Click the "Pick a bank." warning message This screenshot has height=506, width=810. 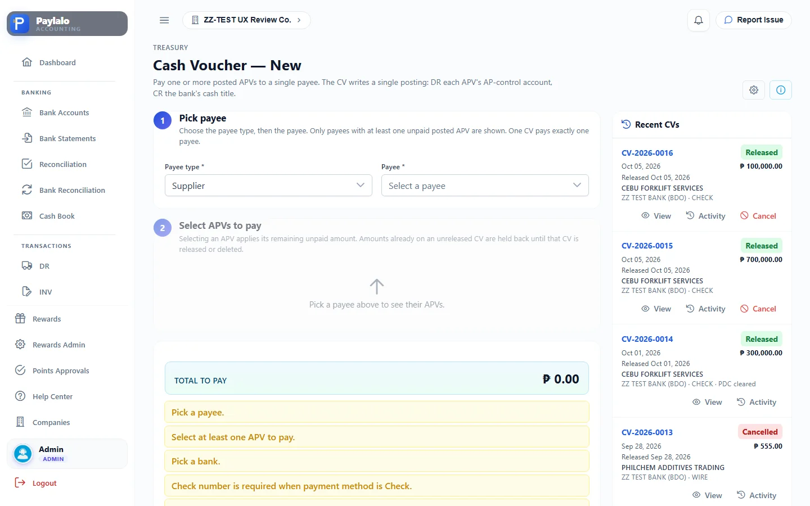[x=377, y=461]
